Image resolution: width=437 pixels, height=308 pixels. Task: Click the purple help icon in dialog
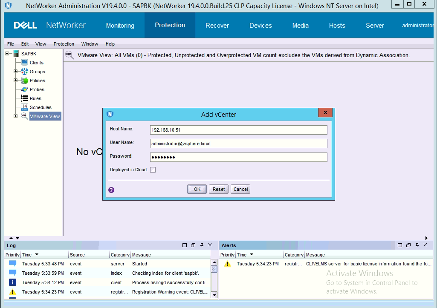[111, 190]
